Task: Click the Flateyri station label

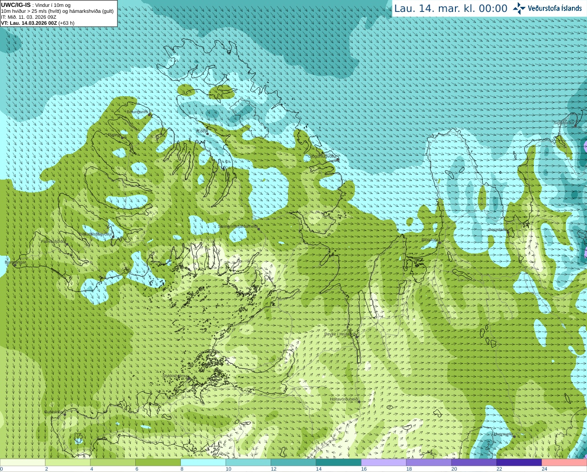Action: [x=114, y=135]
